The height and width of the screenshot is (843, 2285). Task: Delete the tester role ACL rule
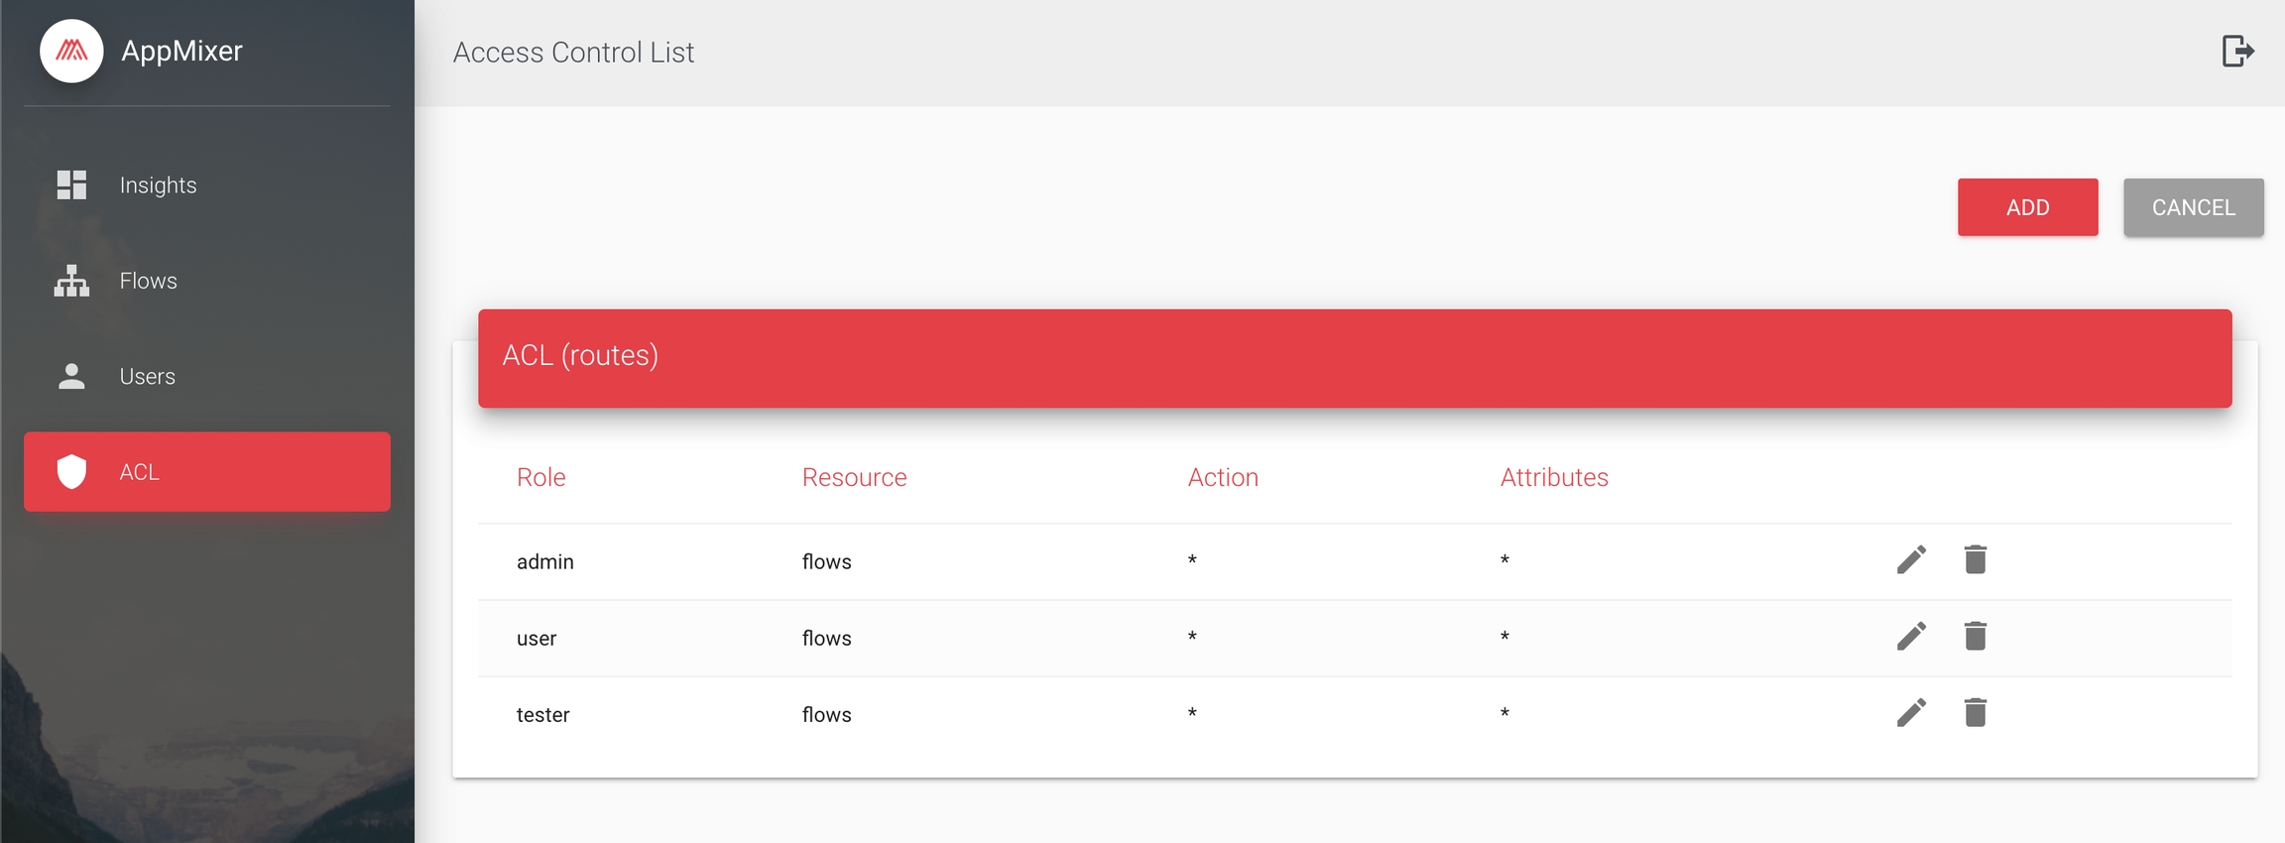(x=1975, y=713)
